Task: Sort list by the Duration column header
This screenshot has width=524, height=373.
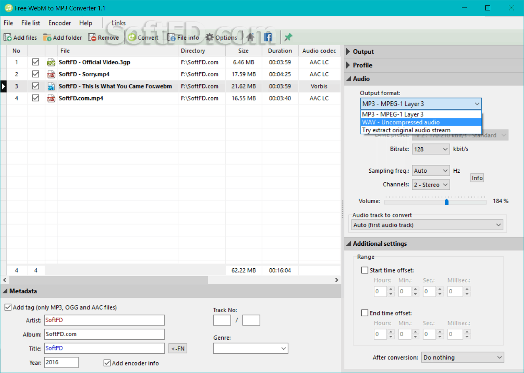Action: [280, 51]
